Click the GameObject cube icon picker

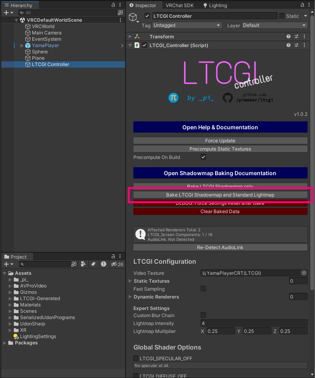pyautogui.click(x=133, y=17)
